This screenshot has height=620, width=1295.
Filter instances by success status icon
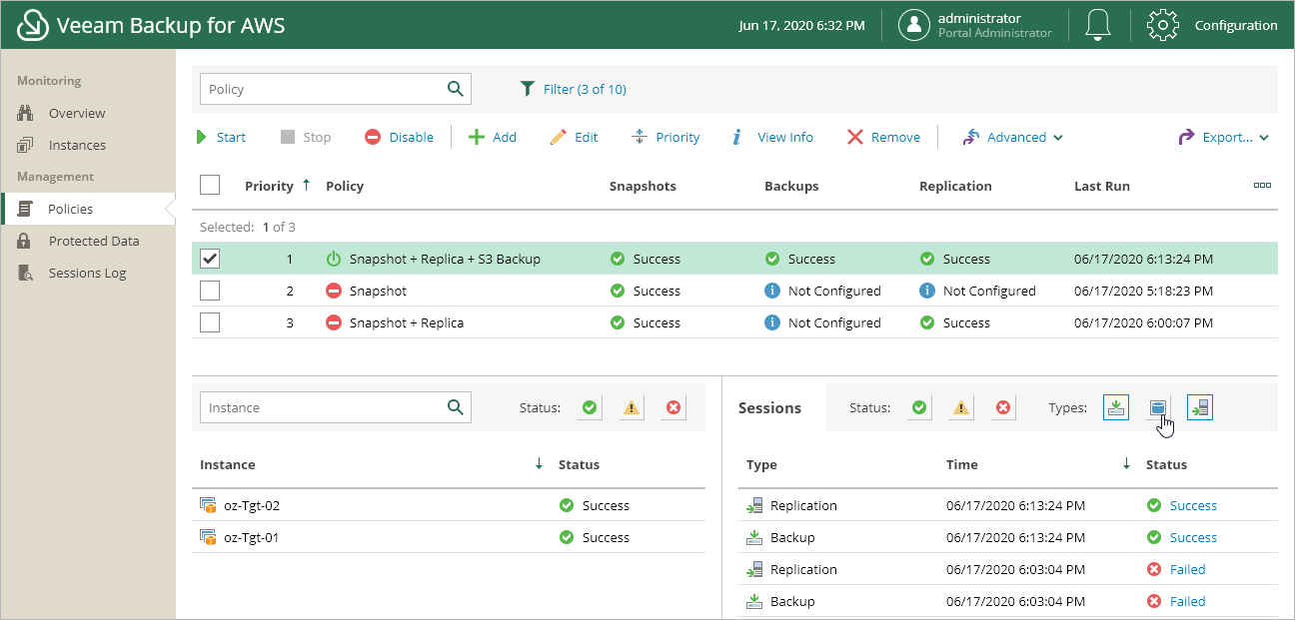click(590, 407)
